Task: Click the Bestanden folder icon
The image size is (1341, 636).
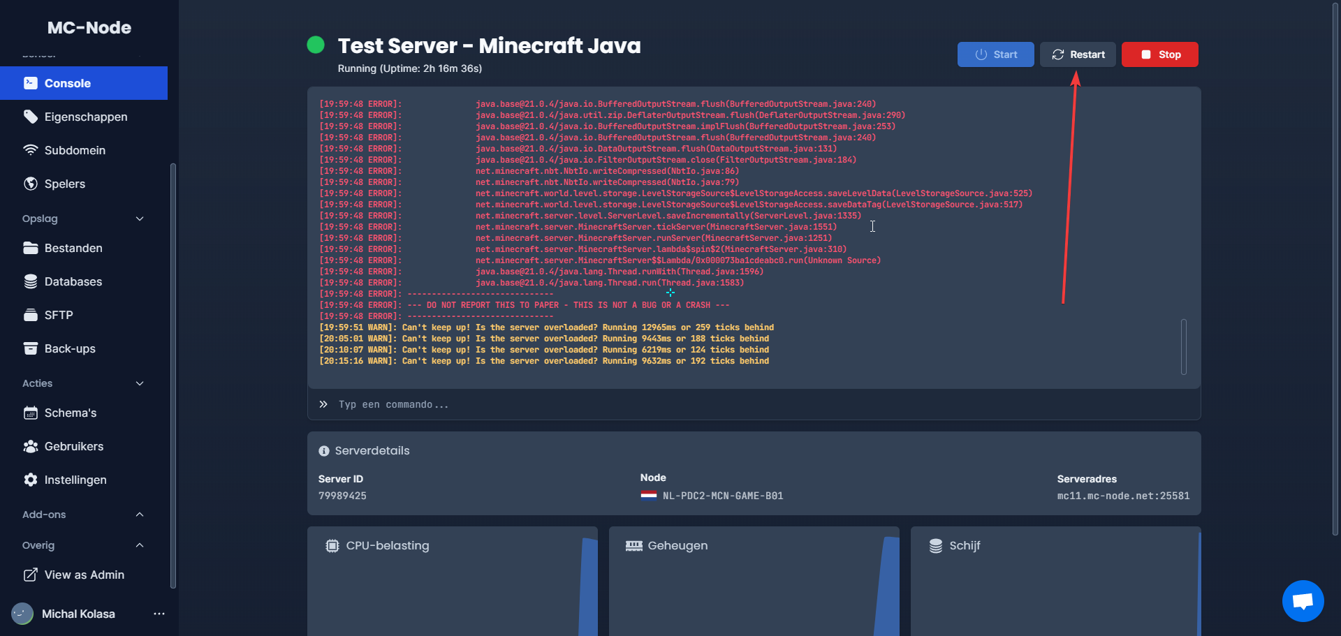Action: [x=30, y=248]
